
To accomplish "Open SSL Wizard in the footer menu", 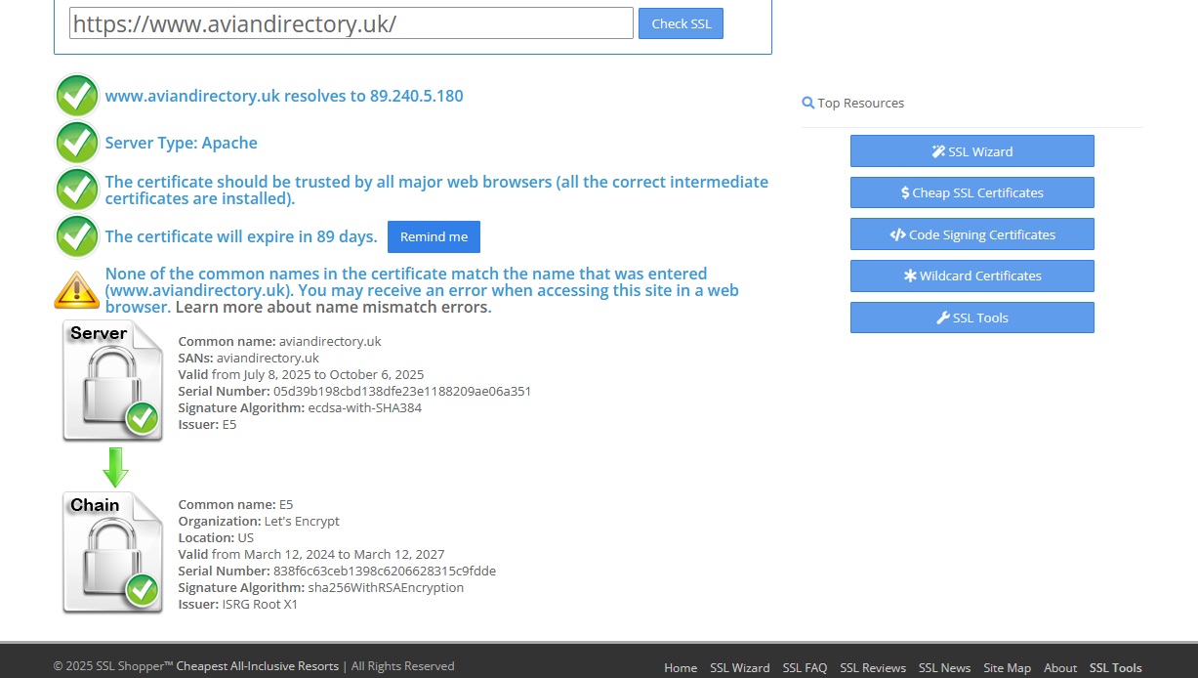I will (x=739, y=668).
